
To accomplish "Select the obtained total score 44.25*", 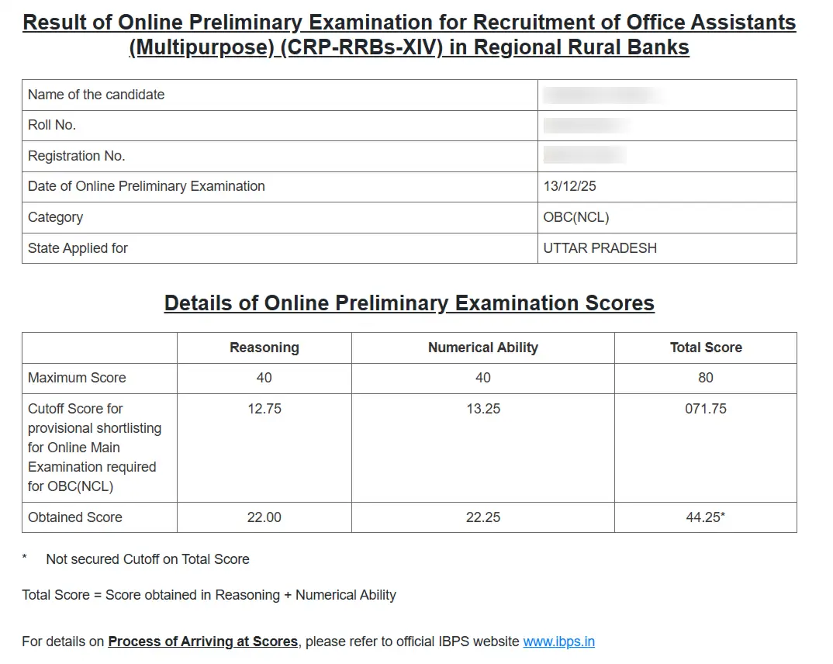I will click(x=705, y=517).
